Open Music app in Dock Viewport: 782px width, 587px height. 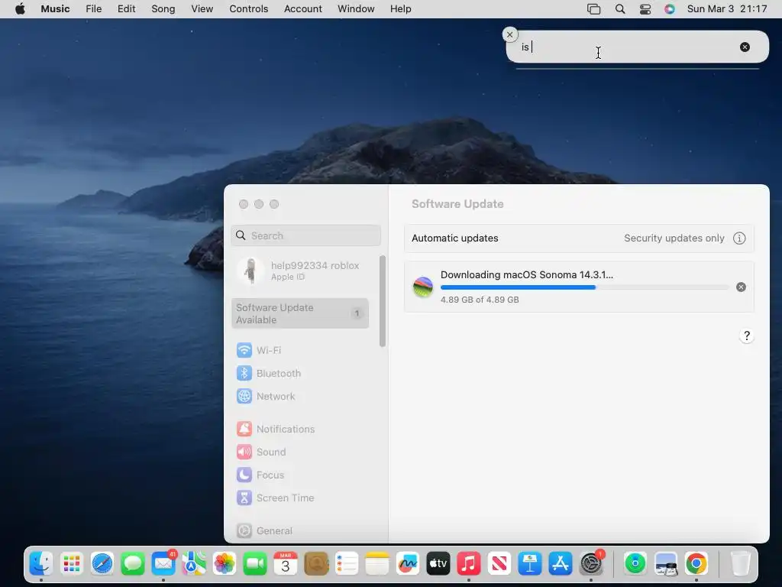pyautogui.click(x=469, y=563)
